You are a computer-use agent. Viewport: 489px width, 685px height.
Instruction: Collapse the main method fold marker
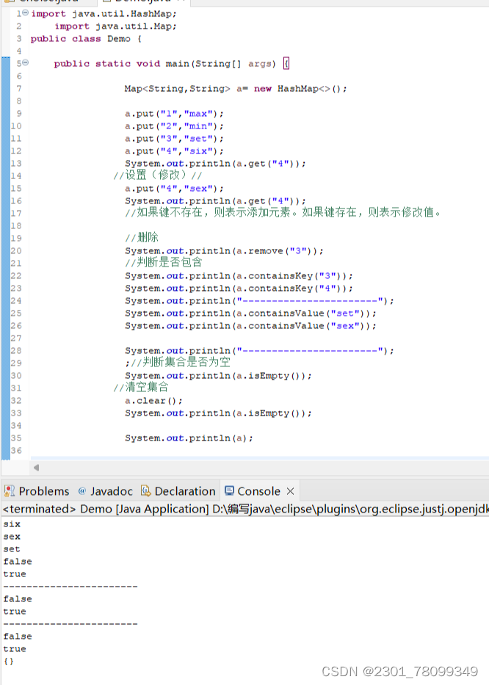click(x=26, y=63)
